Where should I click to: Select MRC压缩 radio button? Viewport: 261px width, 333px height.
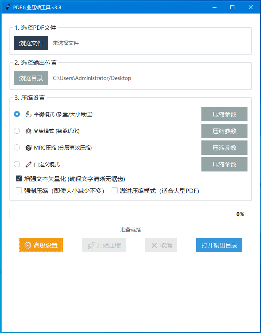pyautogui.click(x=17, y=148)
